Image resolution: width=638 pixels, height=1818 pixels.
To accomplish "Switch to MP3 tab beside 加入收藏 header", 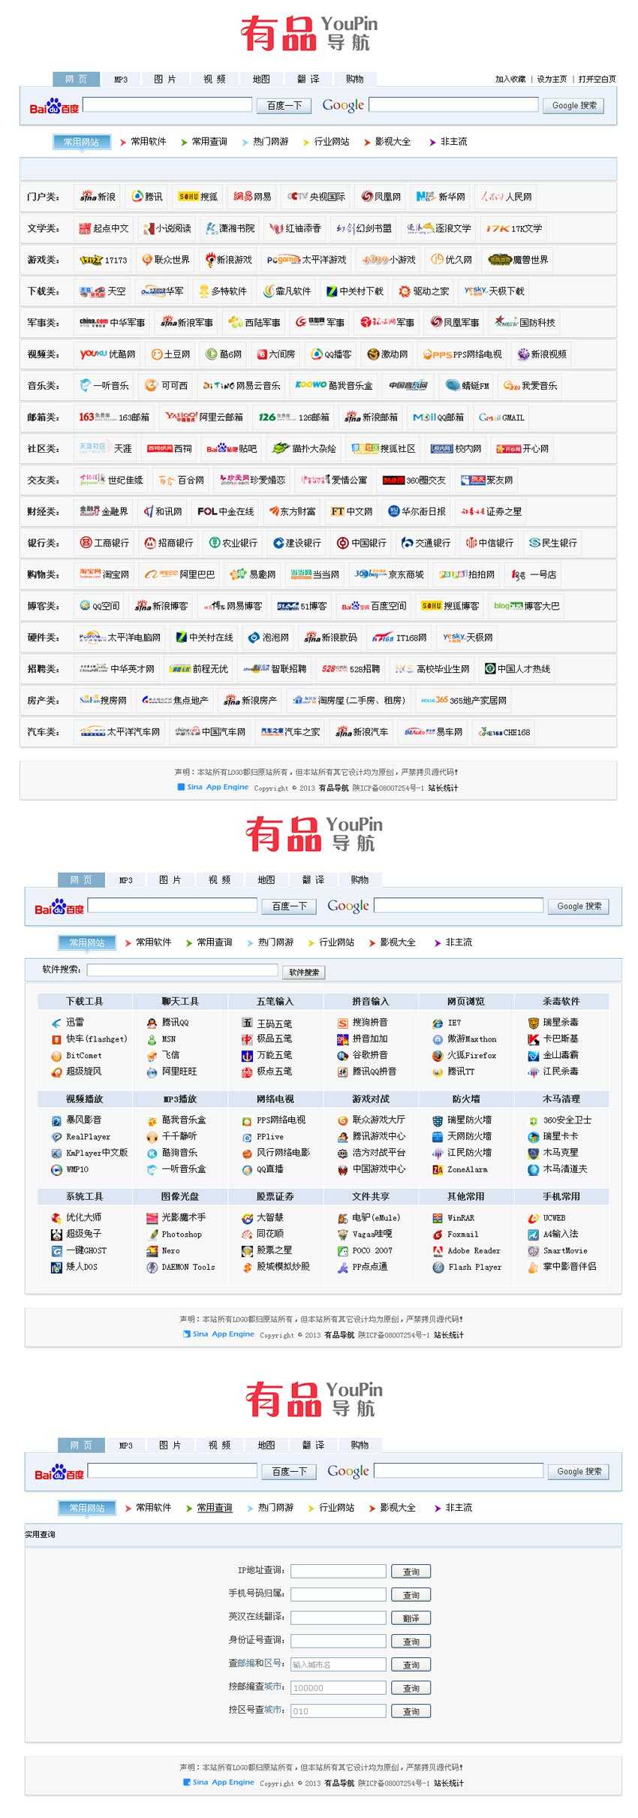I will point(121,79).
